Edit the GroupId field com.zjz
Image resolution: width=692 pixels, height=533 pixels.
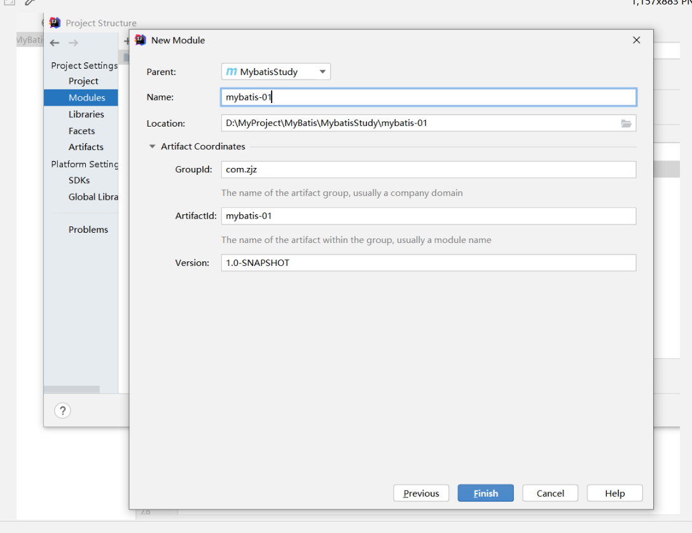tap(429, 169)
